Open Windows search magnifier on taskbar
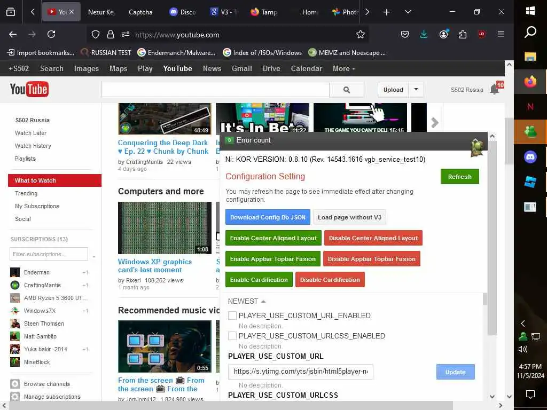Viewport: 547px width, 410px height. click(x=530, y=32)
